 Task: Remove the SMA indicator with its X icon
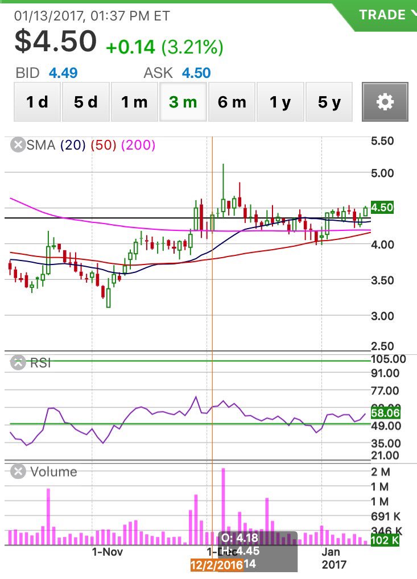coord(18,144)
